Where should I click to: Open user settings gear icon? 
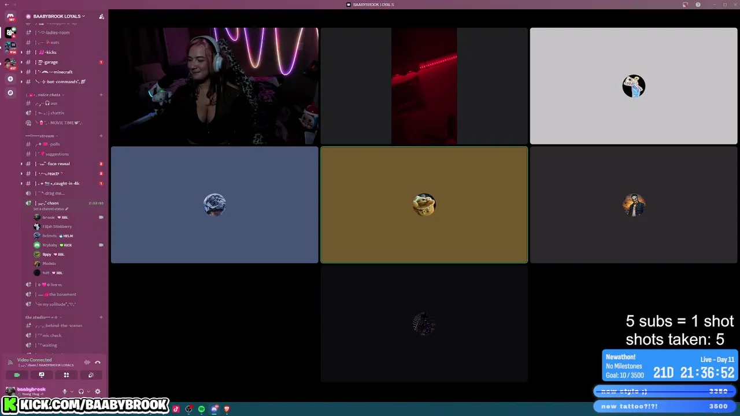click(97, 391)
